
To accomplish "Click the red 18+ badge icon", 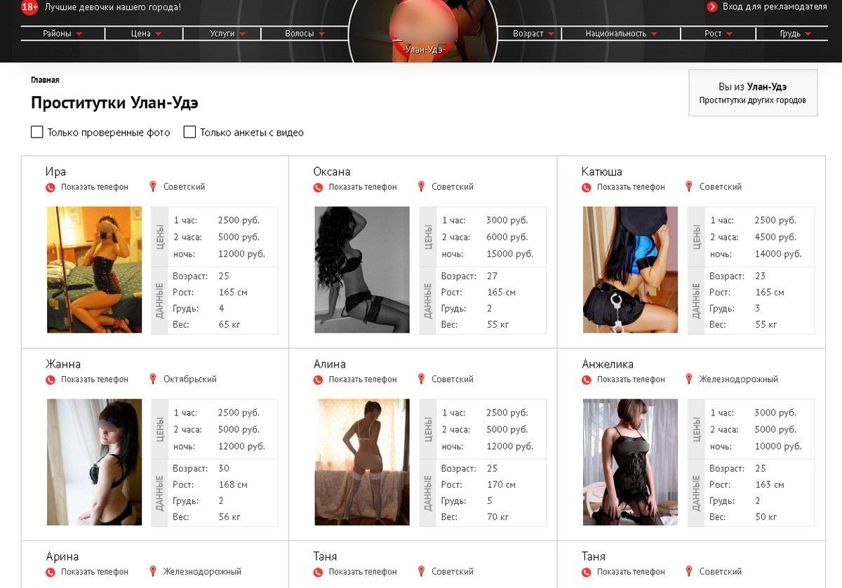I will click(29, 8).
